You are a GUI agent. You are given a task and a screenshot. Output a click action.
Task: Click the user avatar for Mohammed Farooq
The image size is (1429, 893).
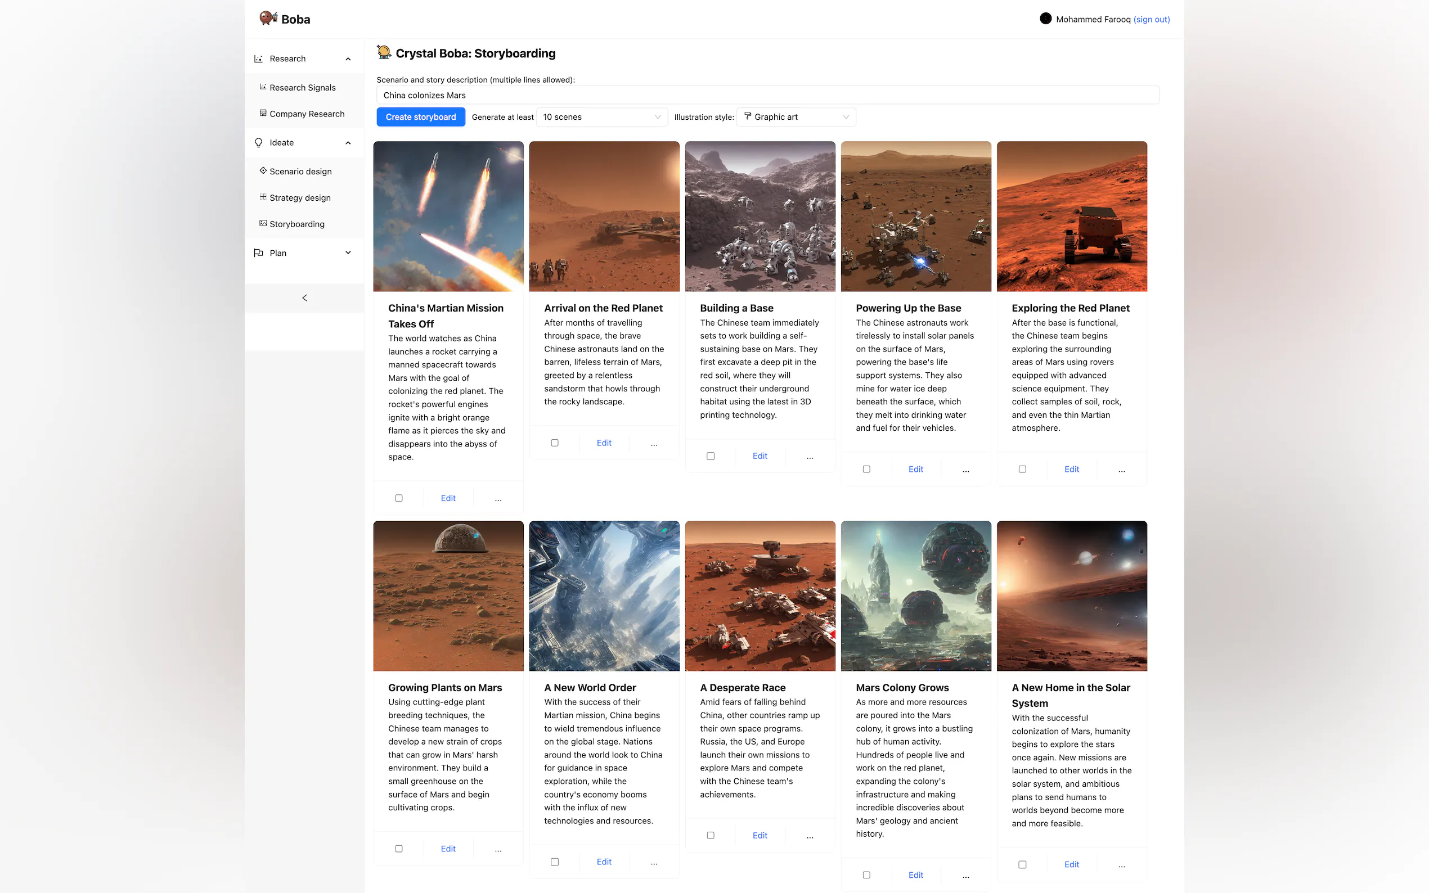point(1045,19)
